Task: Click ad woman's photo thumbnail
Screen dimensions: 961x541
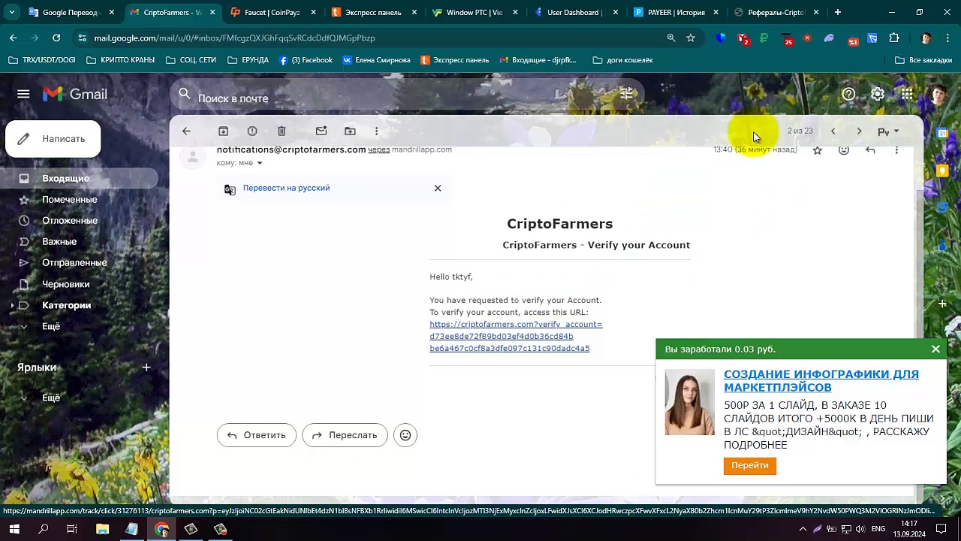Action: (x=689, y=403)
